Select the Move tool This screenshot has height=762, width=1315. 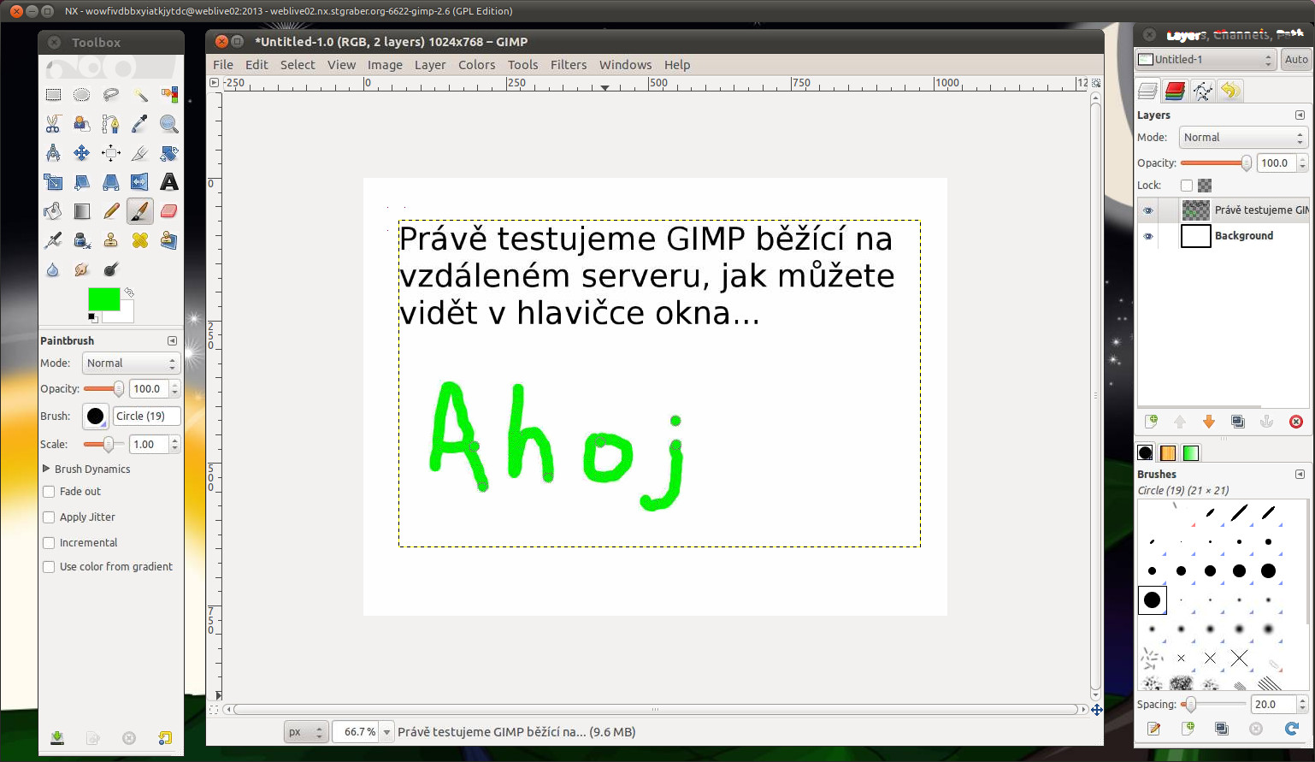coord(82,153)
